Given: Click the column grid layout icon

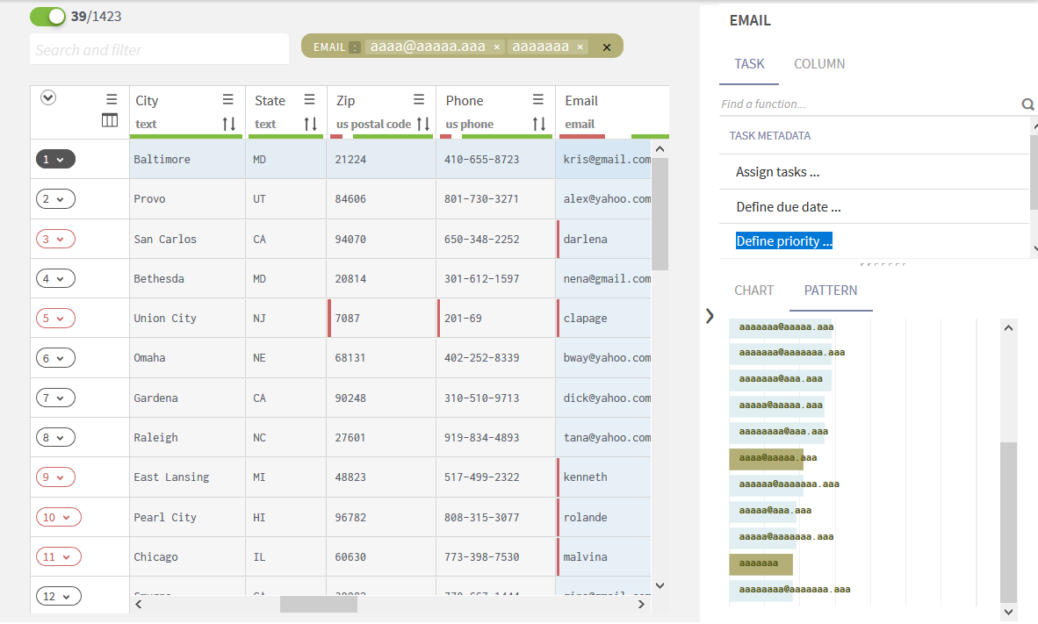Looking at the screenshot, I should tap(110, 121).
